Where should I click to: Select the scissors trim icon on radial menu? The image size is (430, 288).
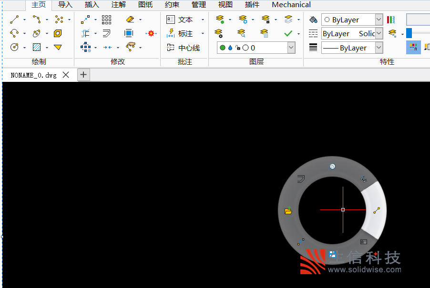click(363, 179)
